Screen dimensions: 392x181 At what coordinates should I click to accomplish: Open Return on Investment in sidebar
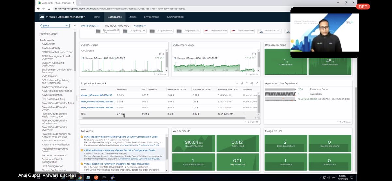pyautogui.click(x=54, y=155)
